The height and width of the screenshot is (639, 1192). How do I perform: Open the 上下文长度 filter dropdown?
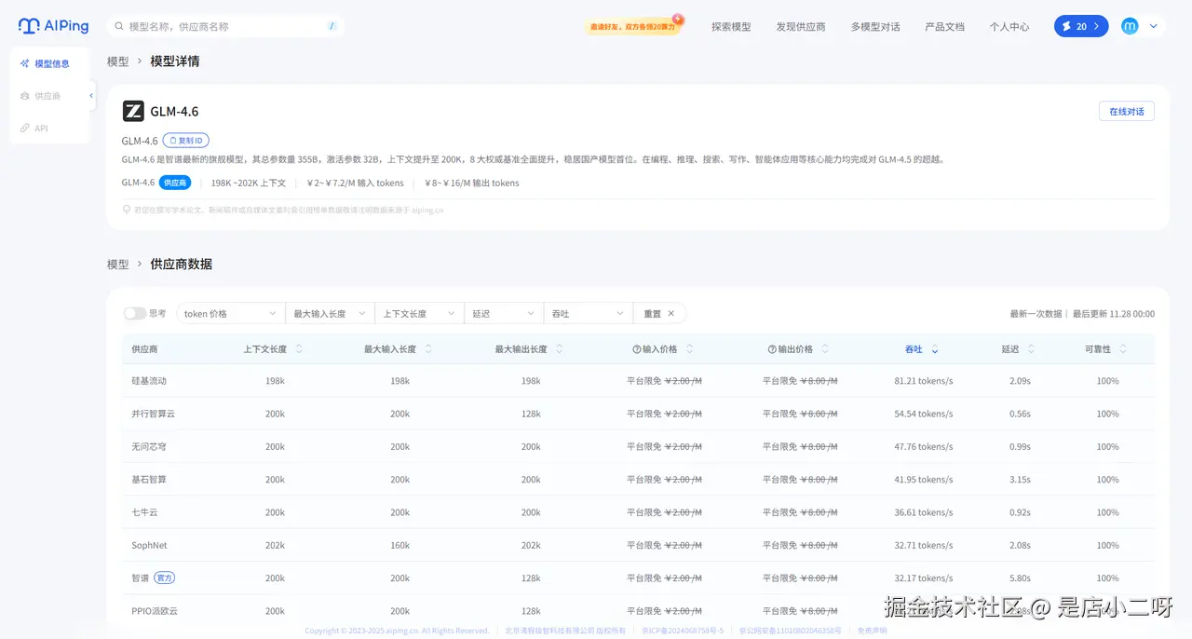pyautogui.click(x=419, y=314)
